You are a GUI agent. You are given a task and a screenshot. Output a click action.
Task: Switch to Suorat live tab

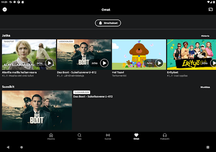coord(108,136)
